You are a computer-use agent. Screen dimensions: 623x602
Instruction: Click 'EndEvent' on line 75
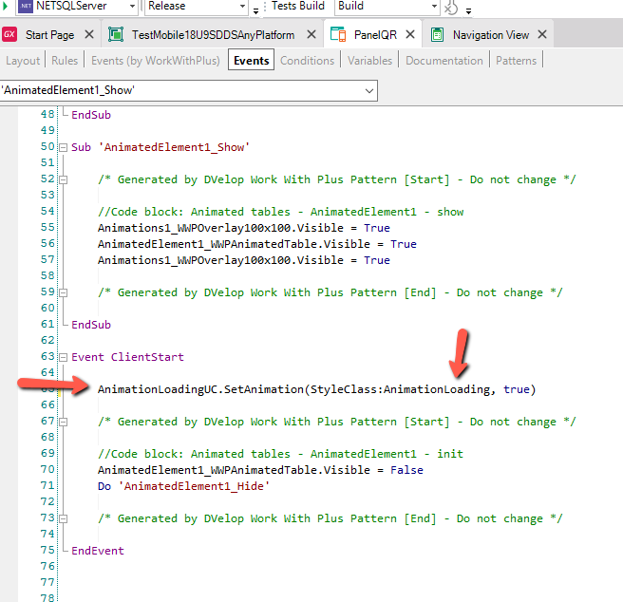pyautogui.click(x=98, y=551)
